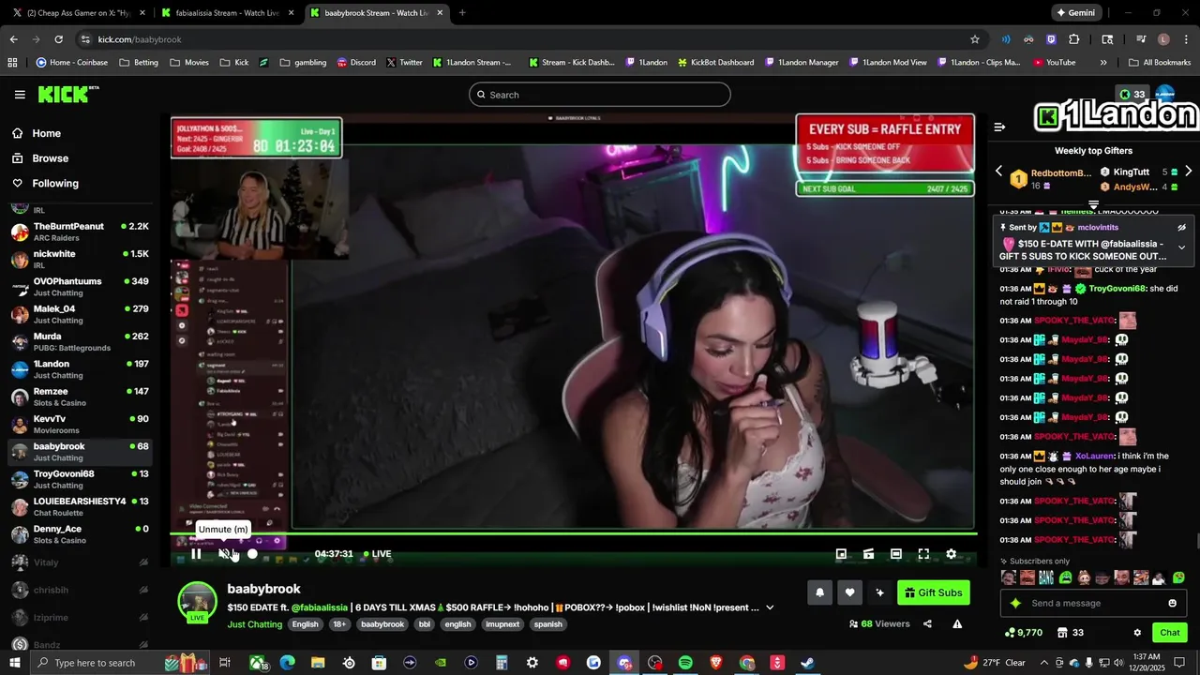Screen dimensions: 1200x675
Task: Show previous weekly top gifters
Action: 998,172
